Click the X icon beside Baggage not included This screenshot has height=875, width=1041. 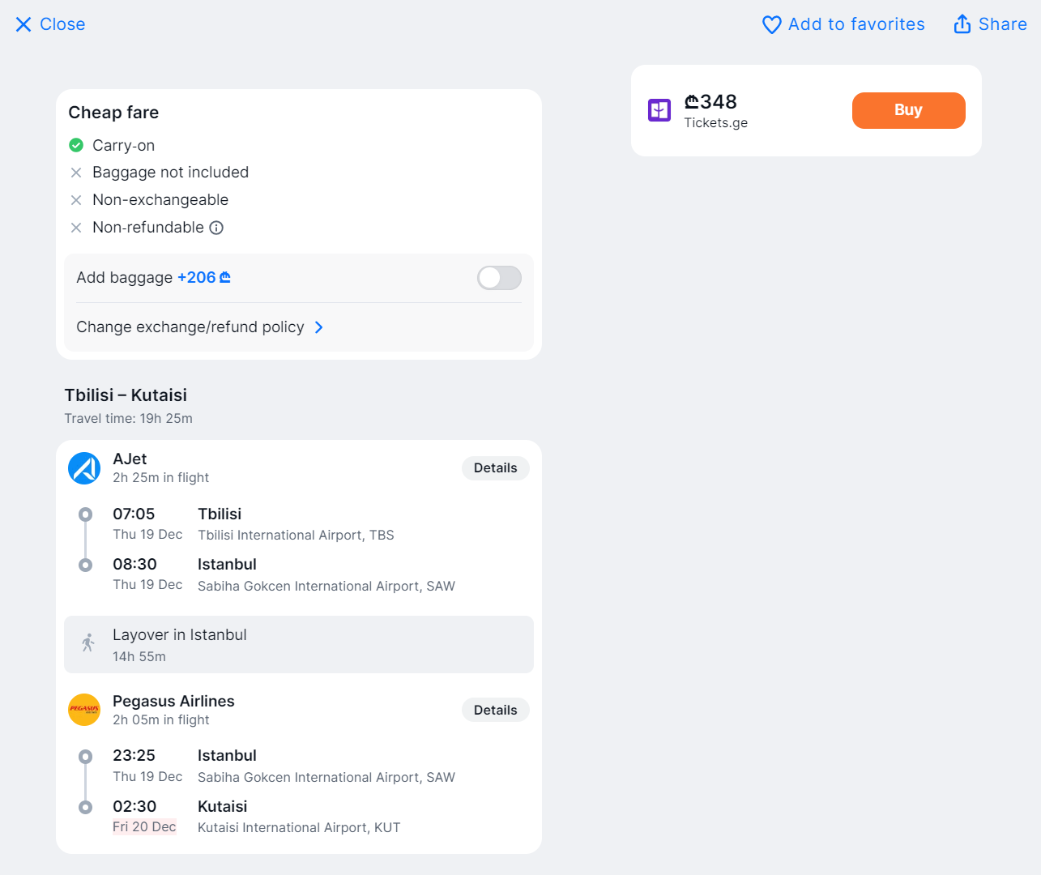pyautogui.click(x=76, y=173)
